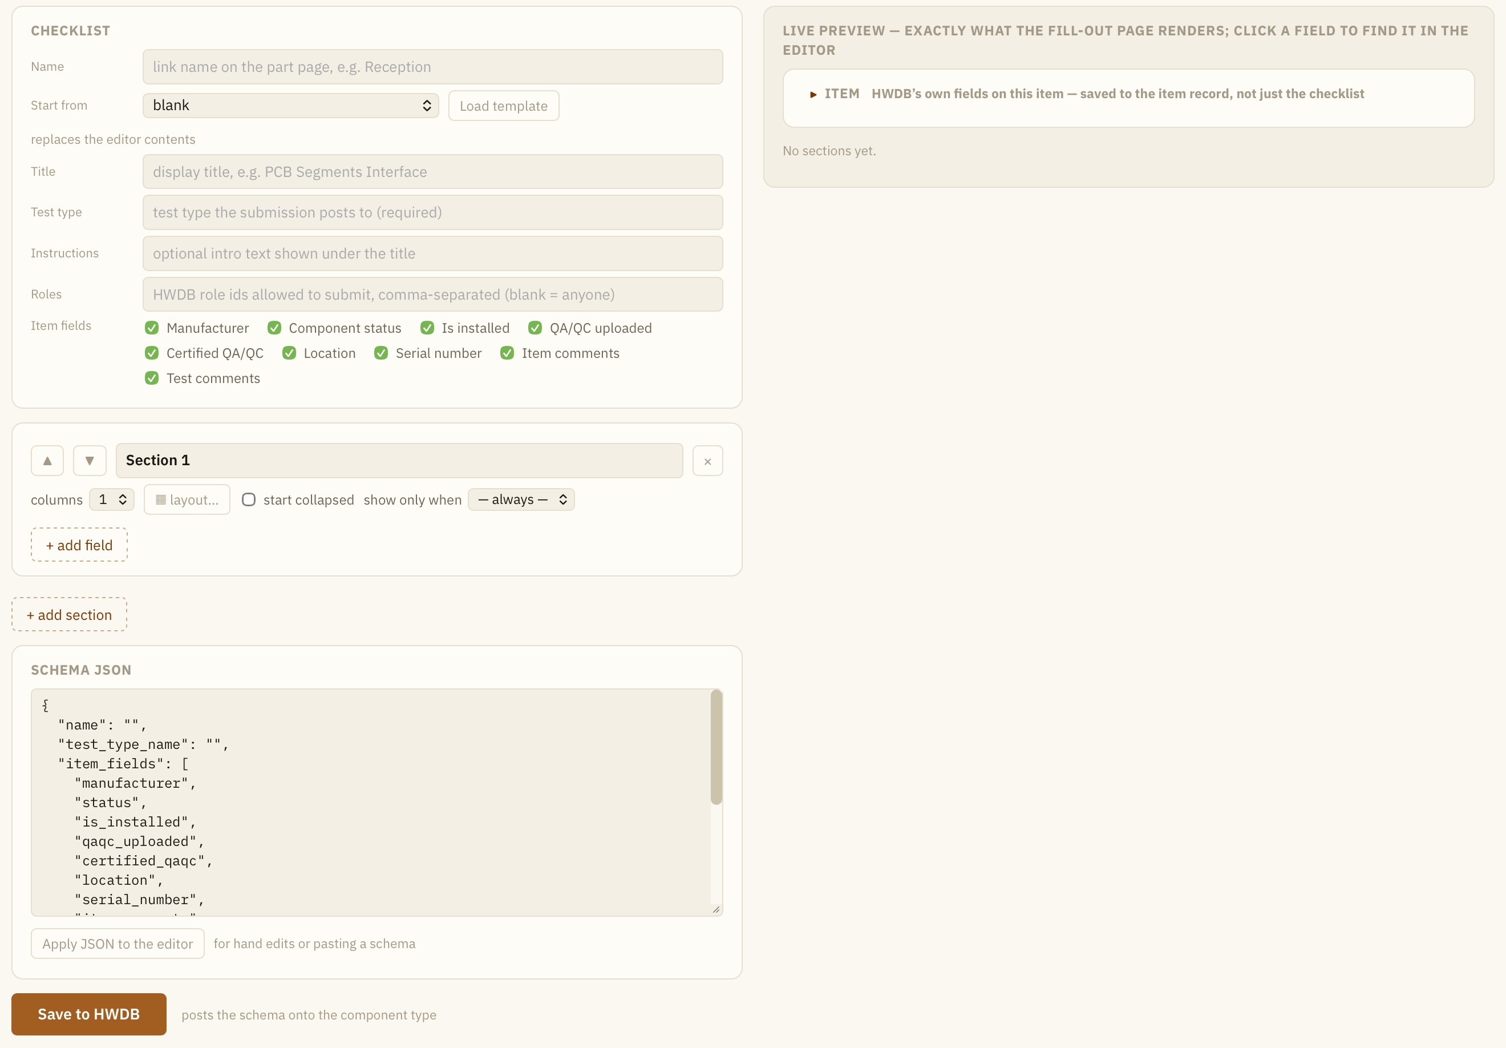Edit the Section 1 title field
Viewport: 1506px width, 1048px height.
pyautogui.click(x=399, y=461)
